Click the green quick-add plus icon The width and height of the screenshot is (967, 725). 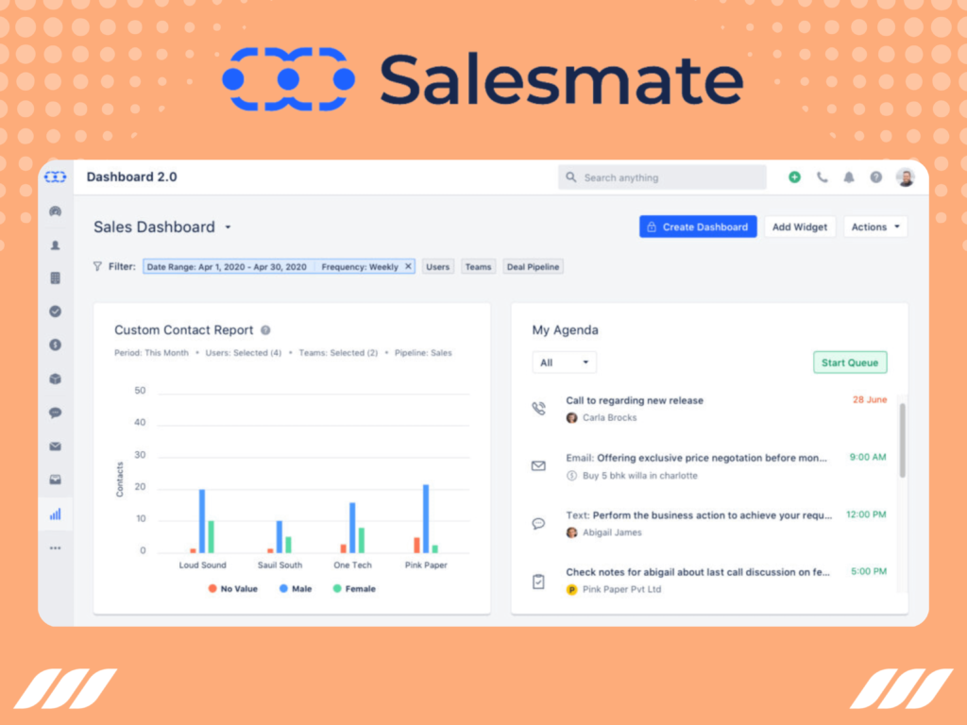tap(794, 177)
